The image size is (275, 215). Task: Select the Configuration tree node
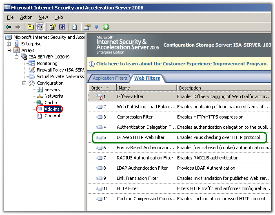[50, 83]
